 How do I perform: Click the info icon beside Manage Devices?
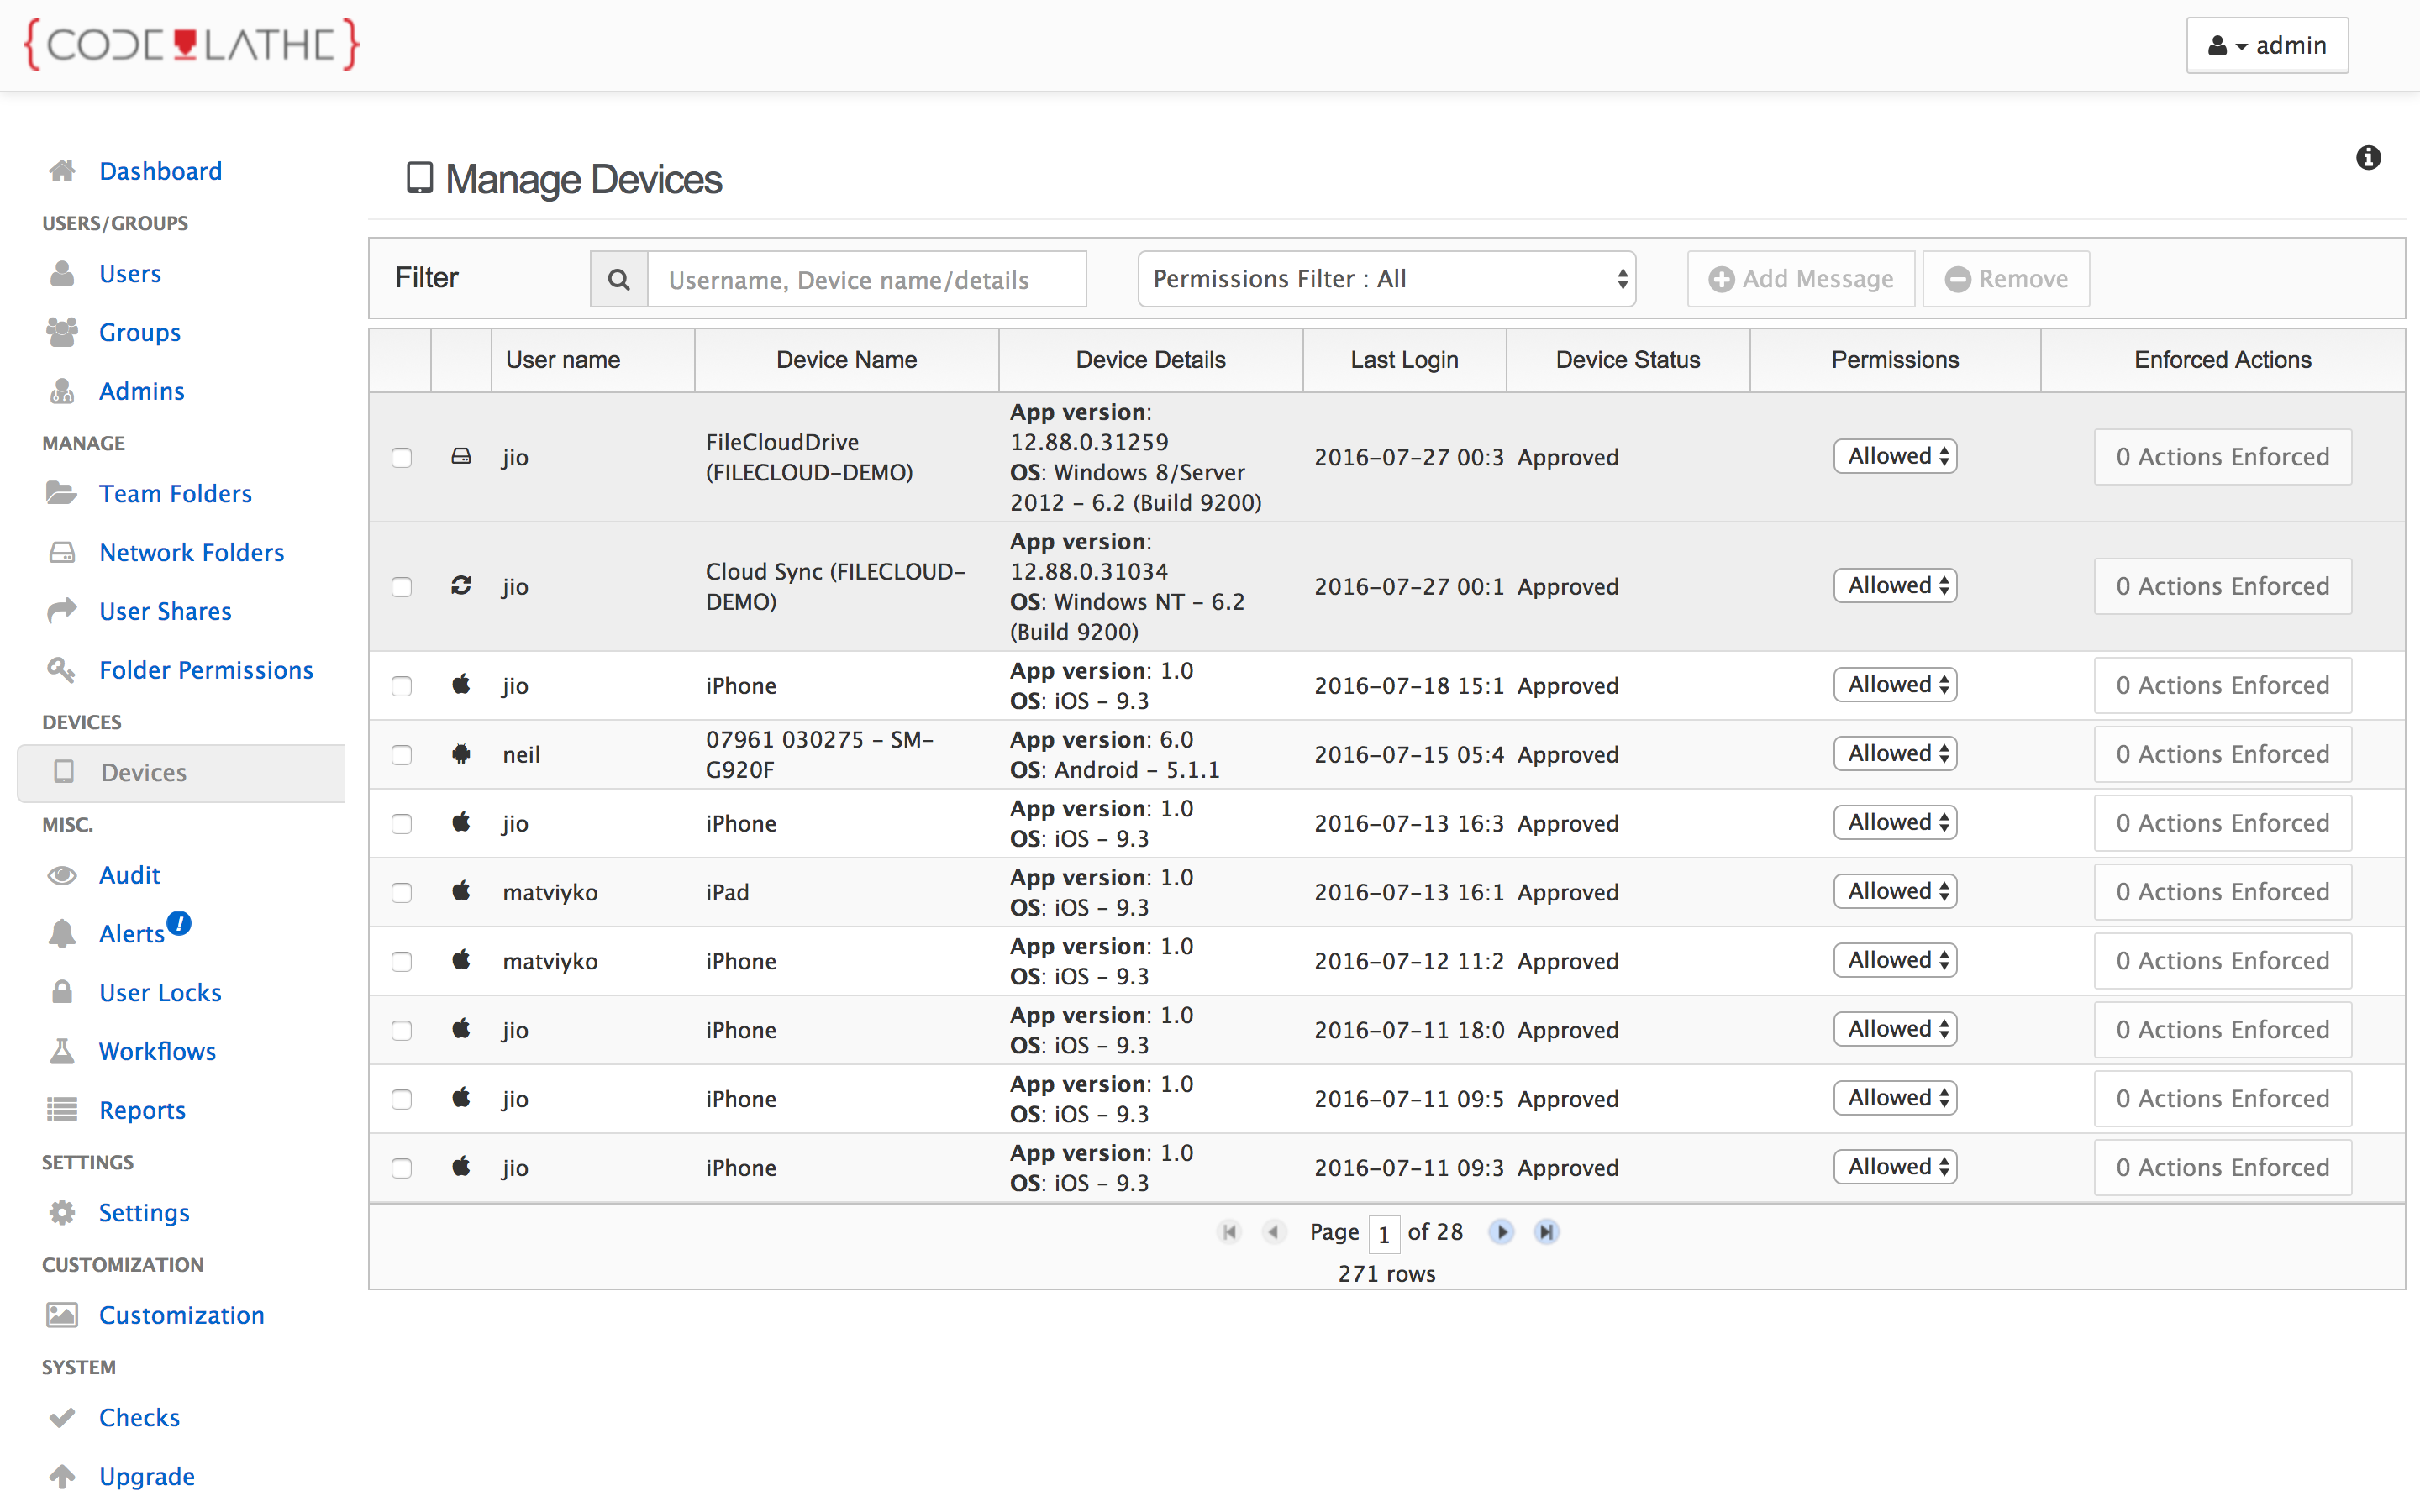(2367, 158)
